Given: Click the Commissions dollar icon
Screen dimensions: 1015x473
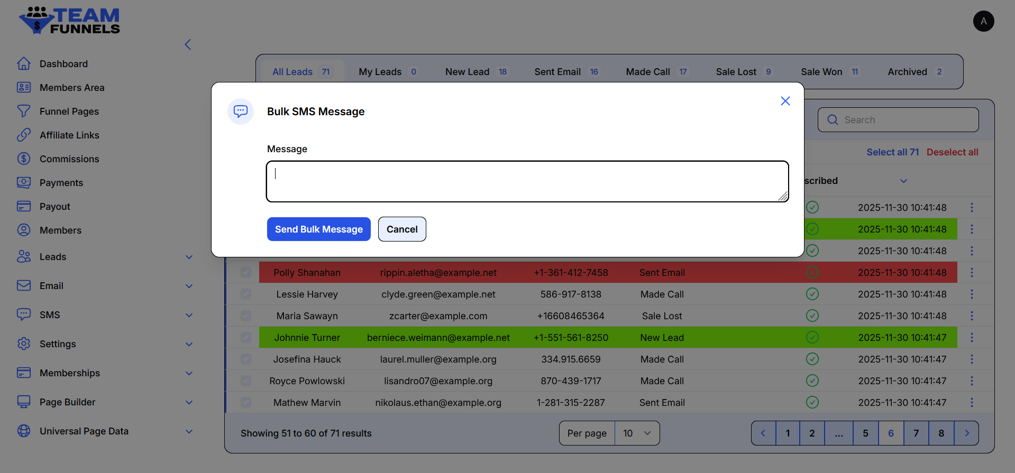Looking at the screenshot, I should point(24,159).
